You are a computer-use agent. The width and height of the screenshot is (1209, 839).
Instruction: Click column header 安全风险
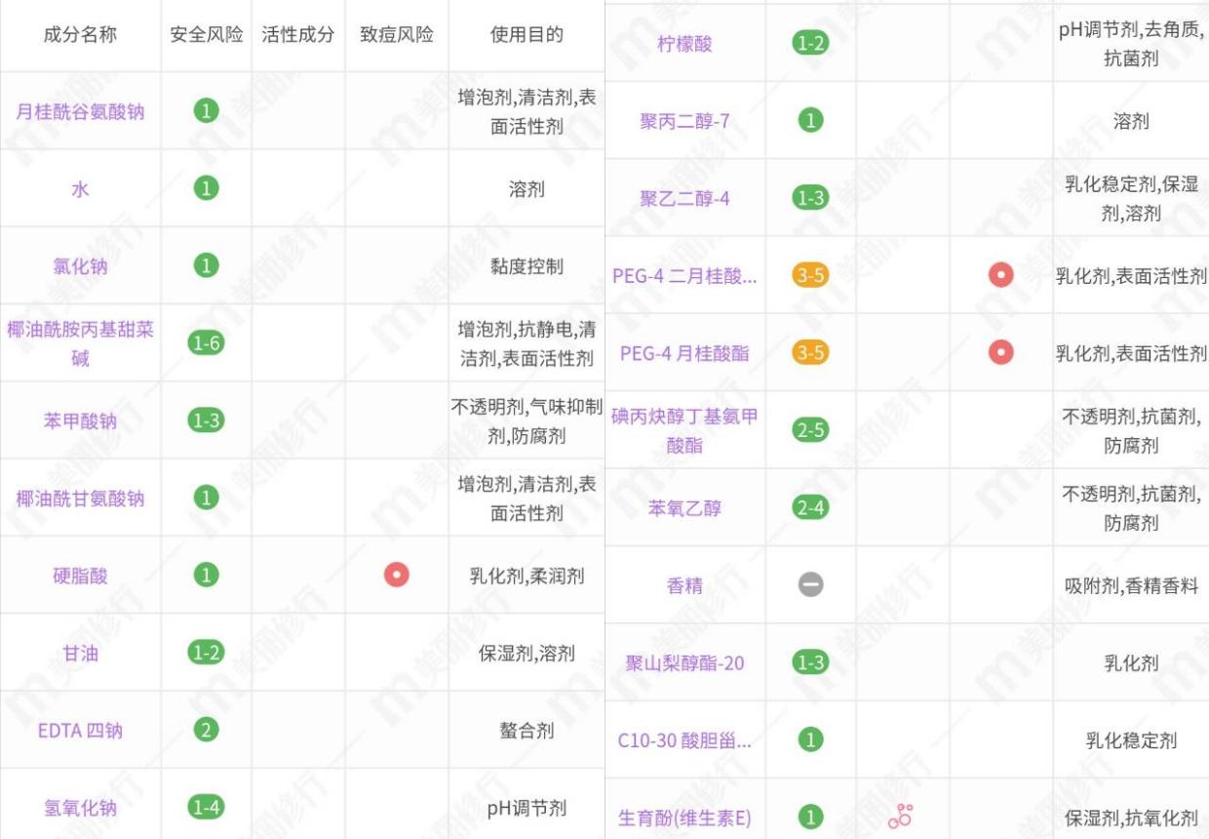pos(206,34)
